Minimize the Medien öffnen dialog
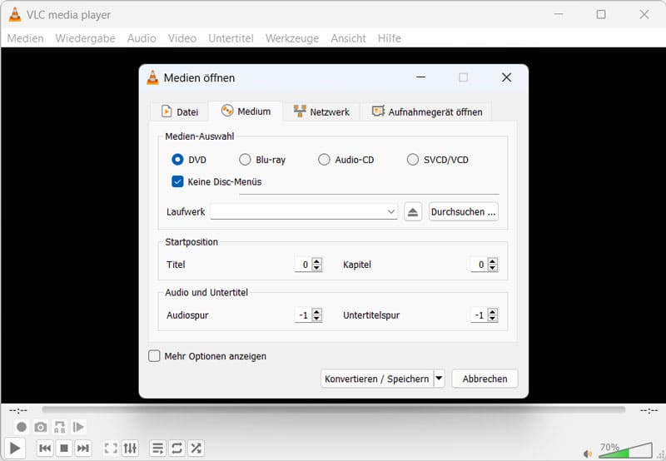 (x=421, y=77)
